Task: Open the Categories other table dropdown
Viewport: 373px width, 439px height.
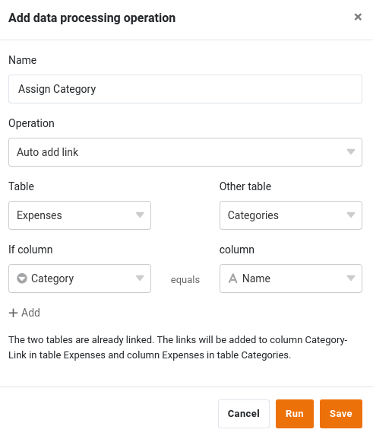Action: click(x=291, y=215)
